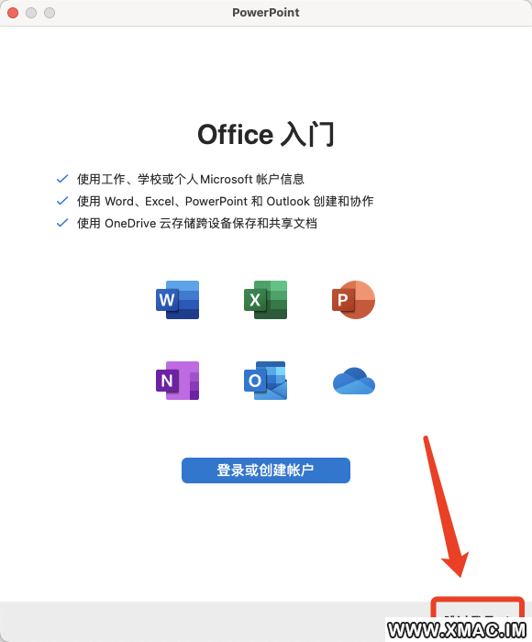Image resolution: width=532 pixels, height=642 pixels.
Task: Click text about Outlook 创建和协作
Action: [x=226, y=201]
